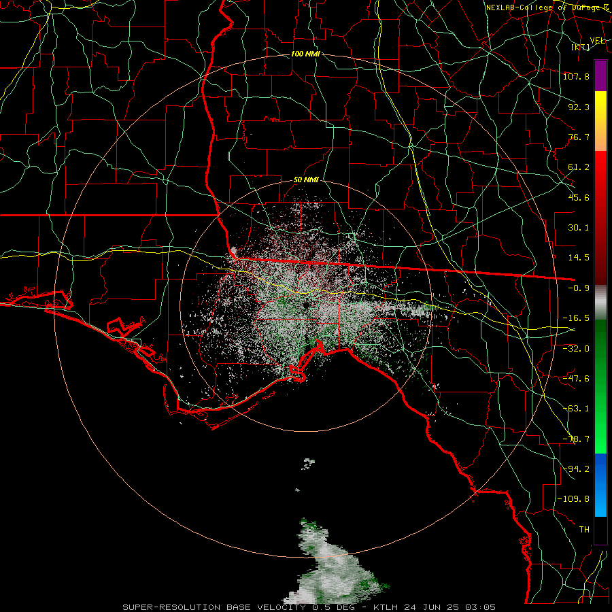Viewport: 612px width, 612px height.
Task: Click the TH label on color scale
Action: [584, 529]
